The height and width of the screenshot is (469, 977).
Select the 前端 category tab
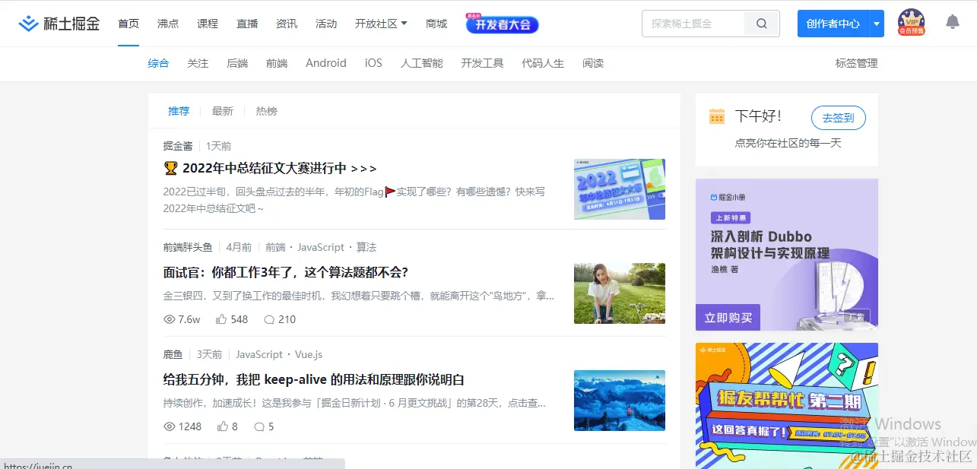(277, 63)
